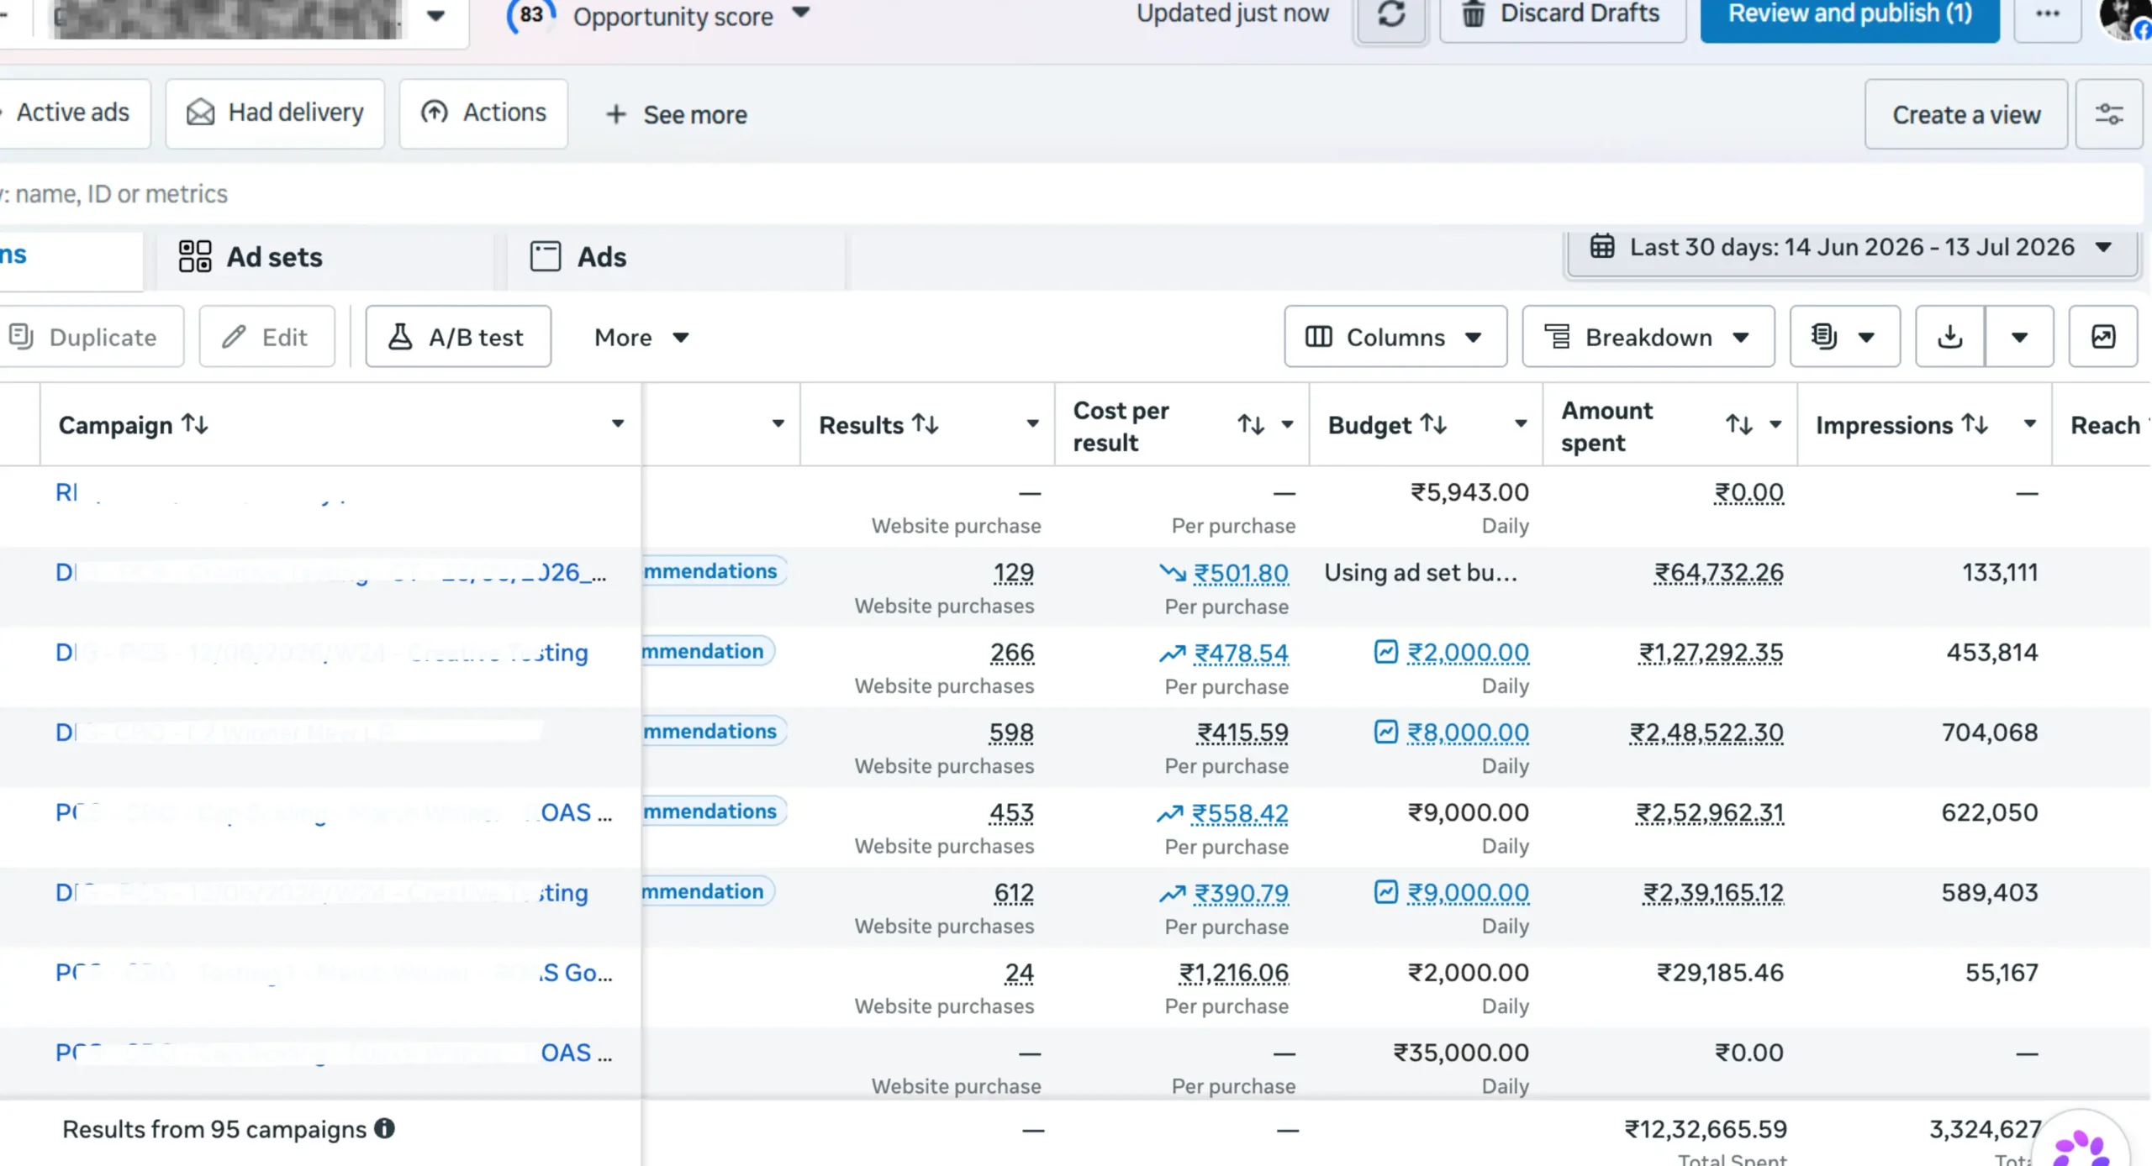
Task: Click the export download icon
Action: point(1950,337)
